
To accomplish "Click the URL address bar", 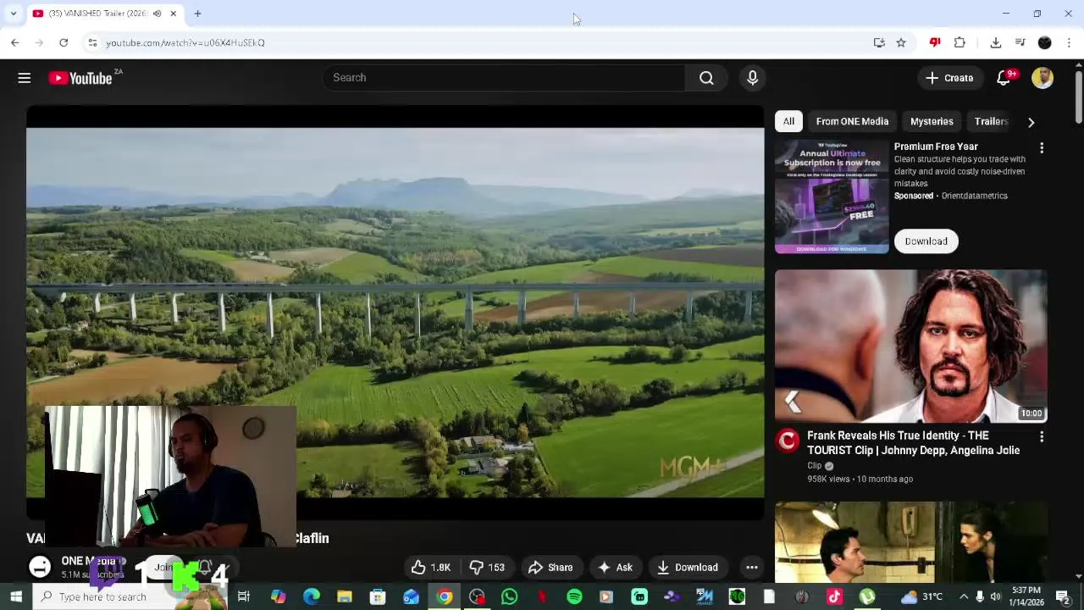I will [483, 42].
